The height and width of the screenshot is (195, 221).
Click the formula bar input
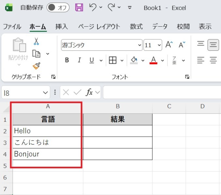pos(162,92)
